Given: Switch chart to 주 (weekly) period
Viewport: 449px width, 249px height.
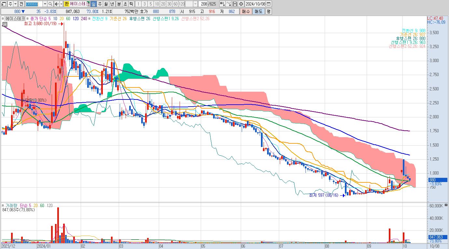Looking at the screenshot, I should pos(100,4).
